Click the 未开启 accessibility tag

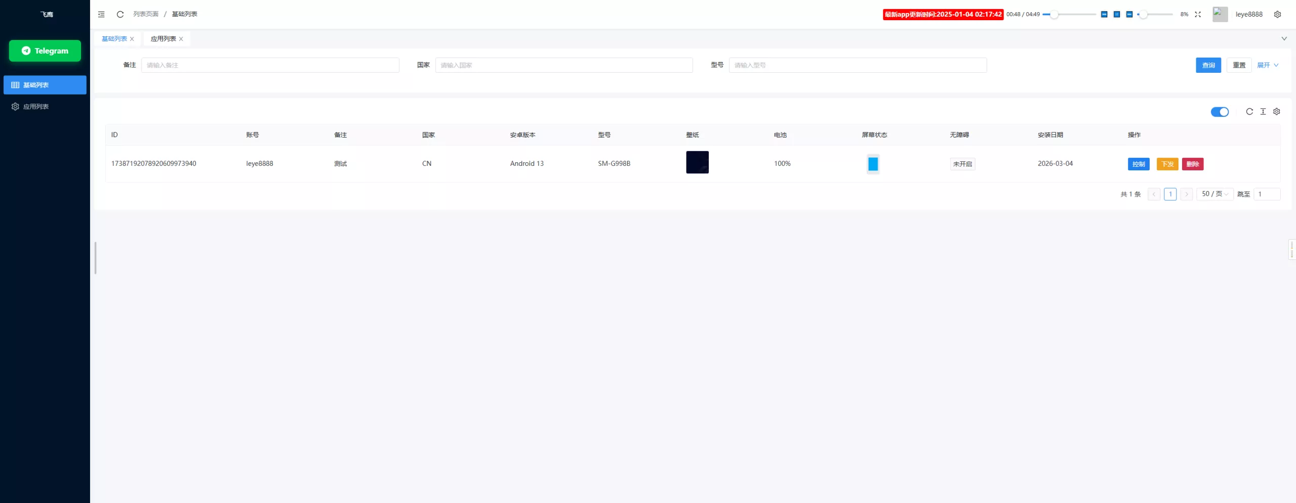(962, 164)
